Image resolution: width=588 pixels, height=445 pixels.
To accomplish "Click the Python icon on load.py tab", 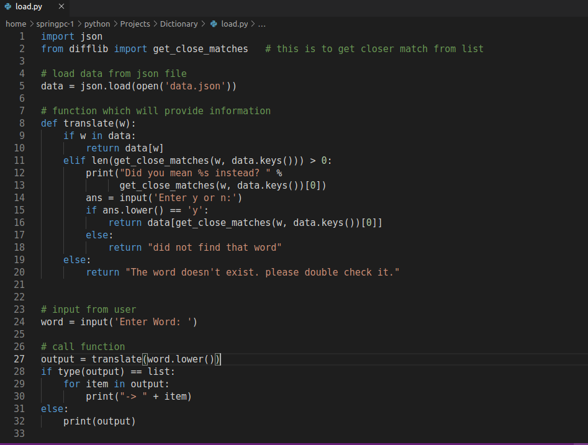I will [x=8, y=6].
